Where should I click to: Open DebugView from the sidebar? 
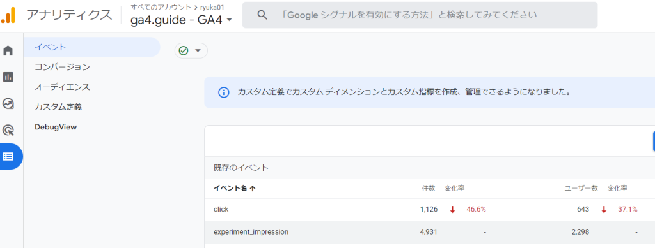coord(56,127)
